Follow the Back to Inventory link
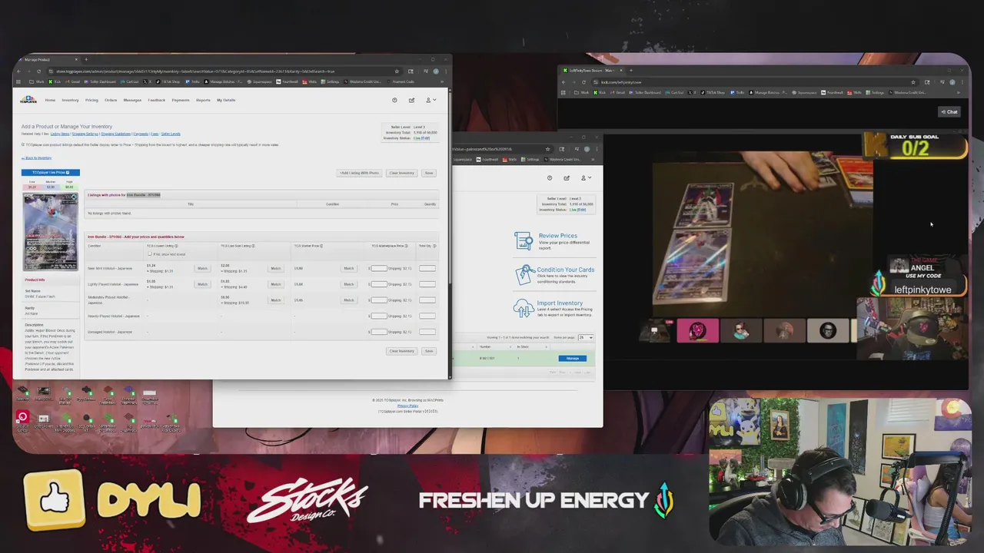This screenshot has width=984, height=553. [37, 158]
